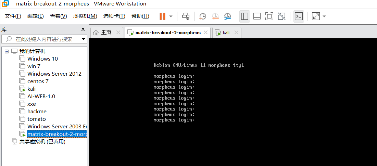The height and width of the screenshot is (166, 377).
Task: Collapse the 我的计算机 tree node
Action: (7, 51)
